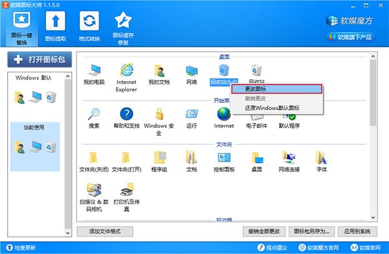Select 桌面 folder icon

point(256,162)
